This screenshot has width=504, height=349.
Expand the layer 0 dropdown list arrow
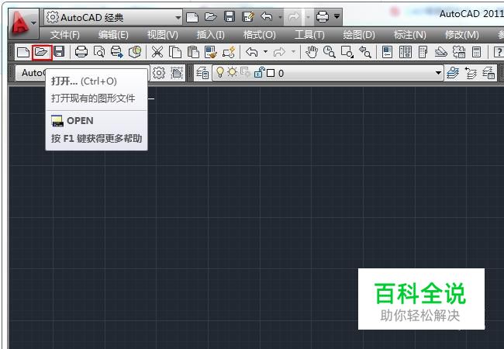[x=438, y=73]
